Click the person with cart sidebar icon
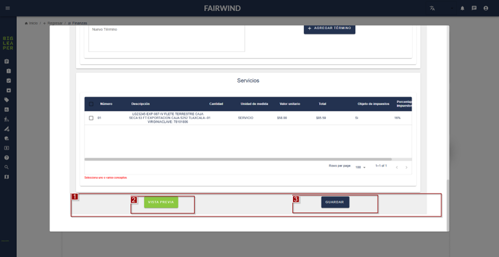The height and width of the screenshot is (257, 499). 7,119
